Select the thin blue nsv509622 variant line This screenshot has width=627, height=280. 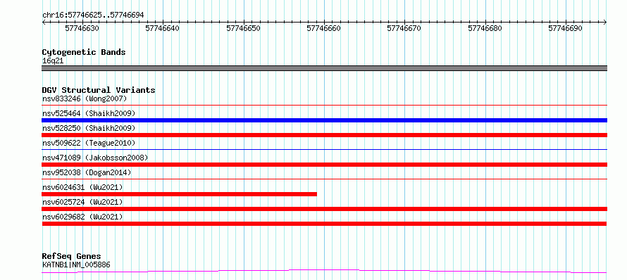[324, 149]
